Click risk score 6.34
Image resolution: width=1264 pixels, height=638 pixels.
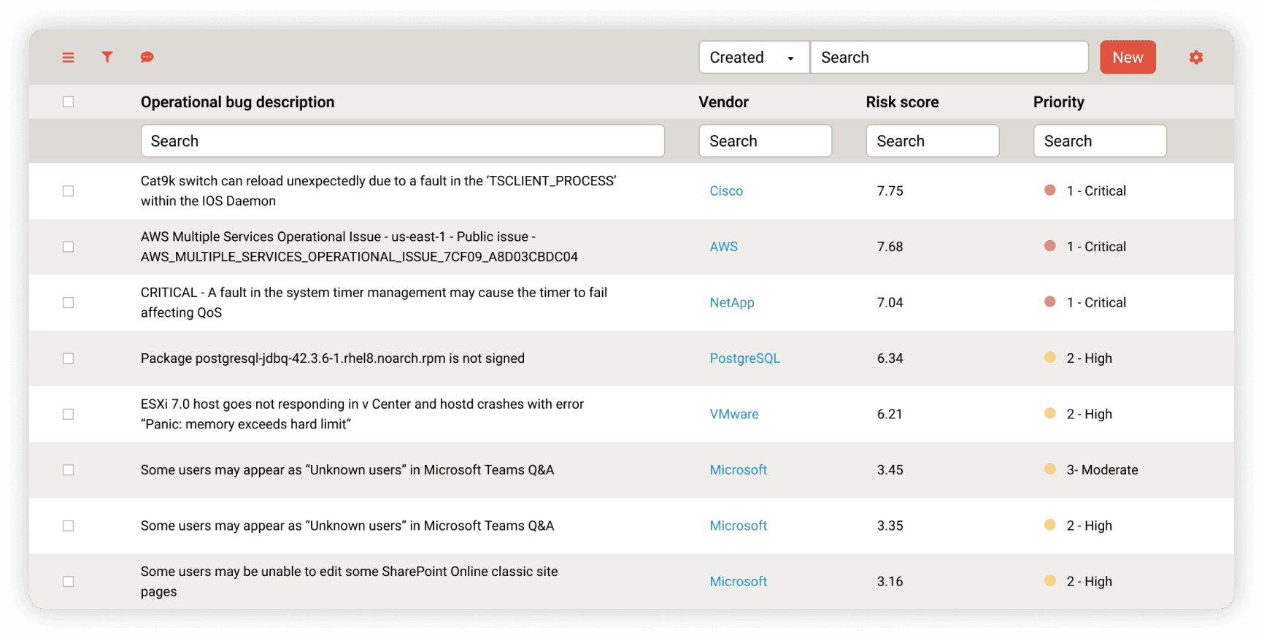[x=890, y=358]
